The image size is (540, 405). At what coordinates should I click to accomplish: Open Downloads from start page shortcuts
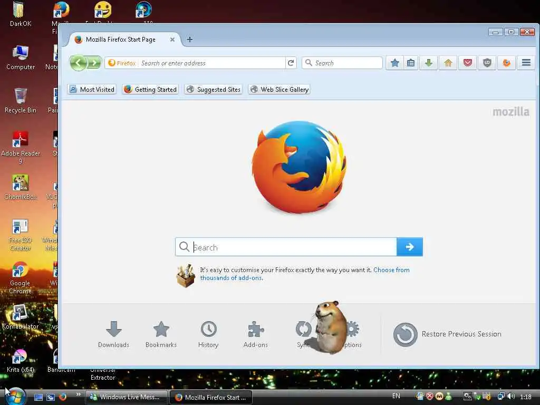(x=114, y=334)
